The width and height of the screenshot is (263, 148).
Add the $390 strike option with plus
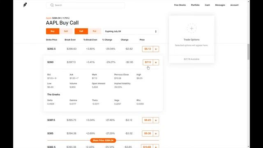point(156,62)
